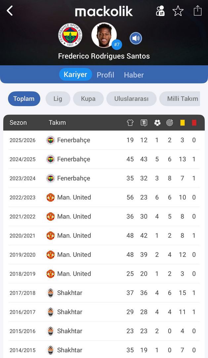Image resolution: width=208 pixels, height=358 pixels.
Task: Tap the jersey appearances column icon
Action: click(130, 123)
